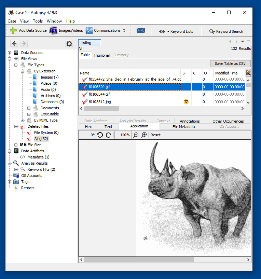
Task: Click the OS Accounts computer icon
Action: point(16,176)
